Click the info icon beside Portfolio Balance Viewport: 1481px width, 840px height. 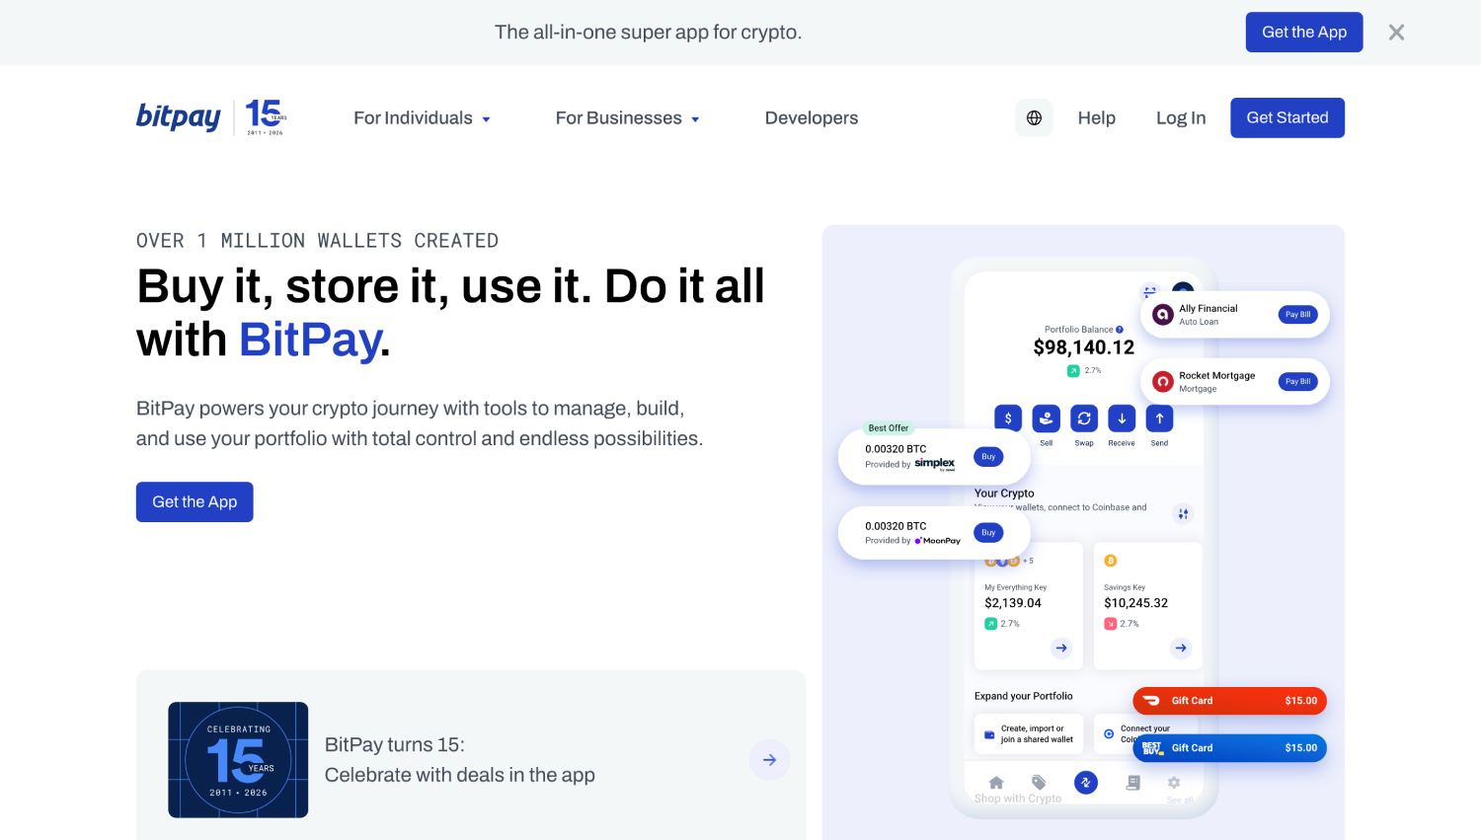point(1120,330)
